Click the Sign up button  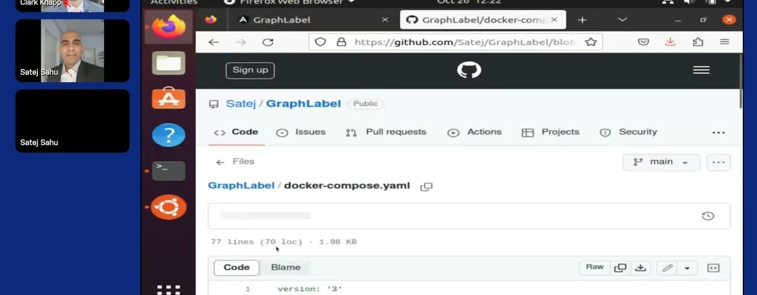(x=250, y=70)
